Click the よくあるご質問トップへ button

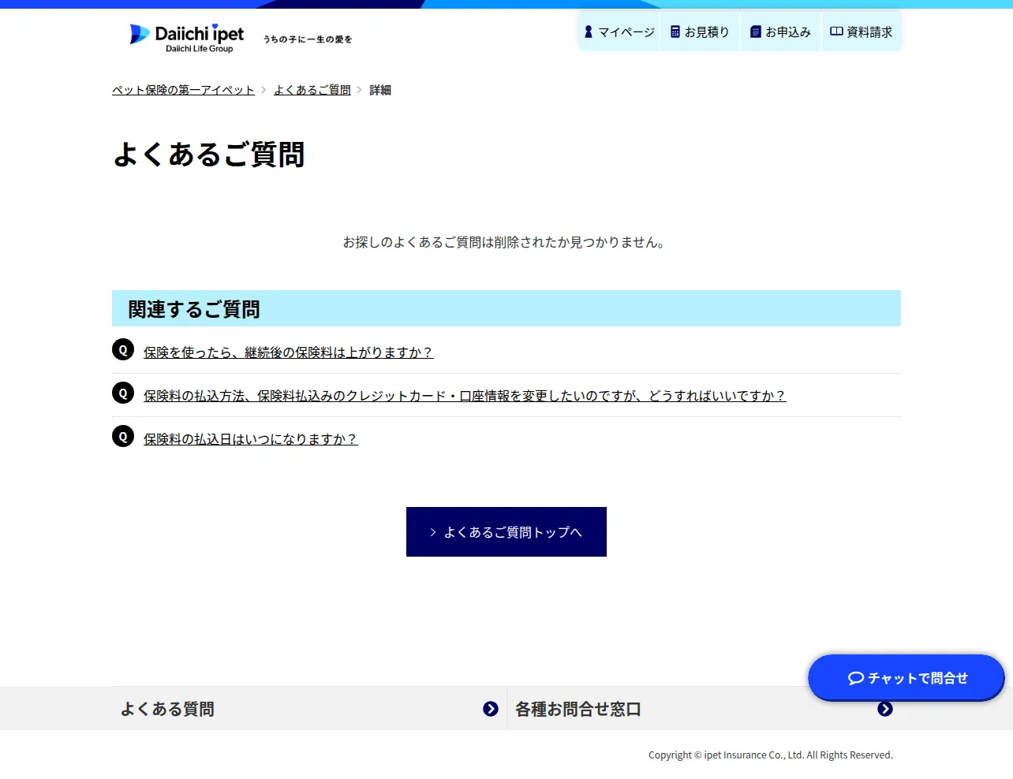tap(506, 532)
